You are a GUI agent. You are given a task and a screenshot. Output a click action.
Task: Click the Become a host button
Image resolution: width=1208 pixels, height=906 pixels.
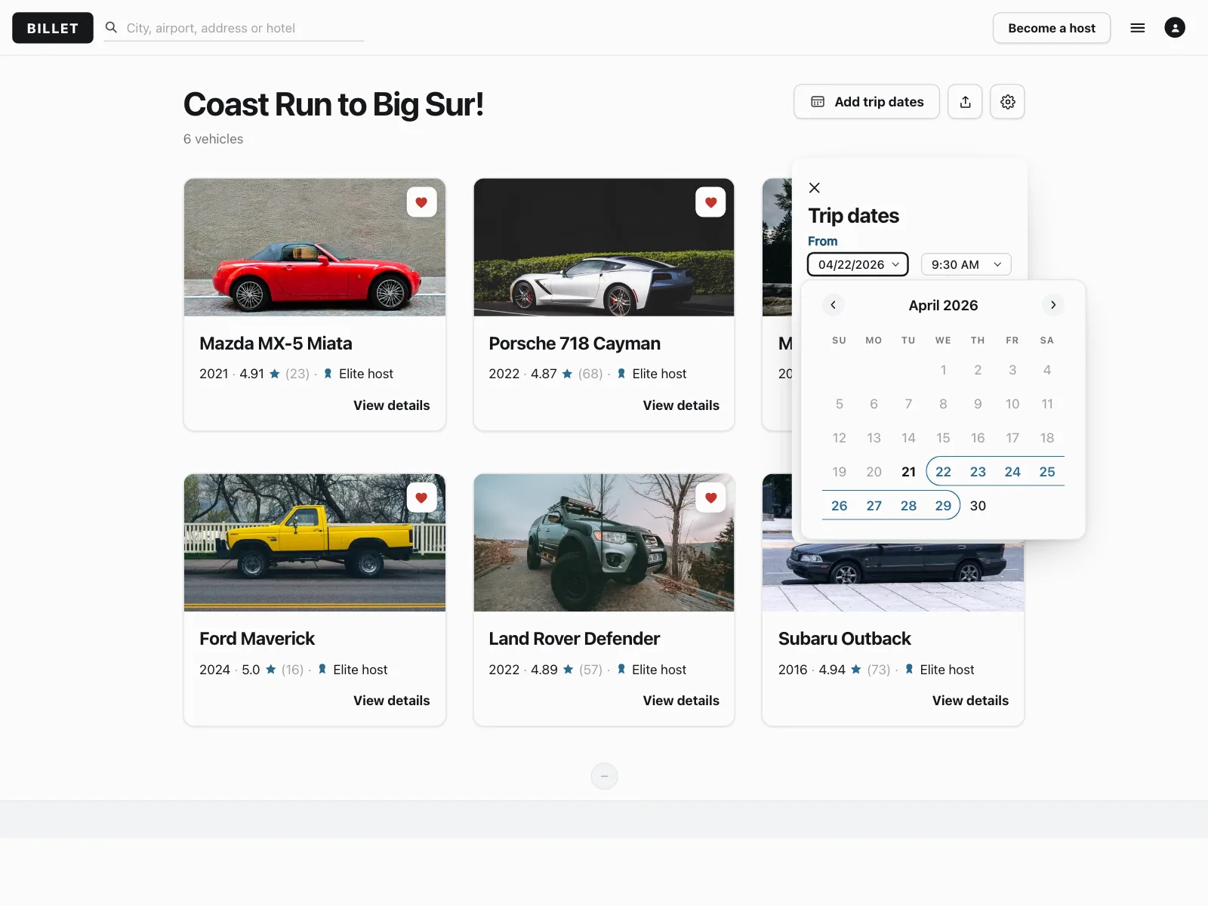tap(1051, 28)
